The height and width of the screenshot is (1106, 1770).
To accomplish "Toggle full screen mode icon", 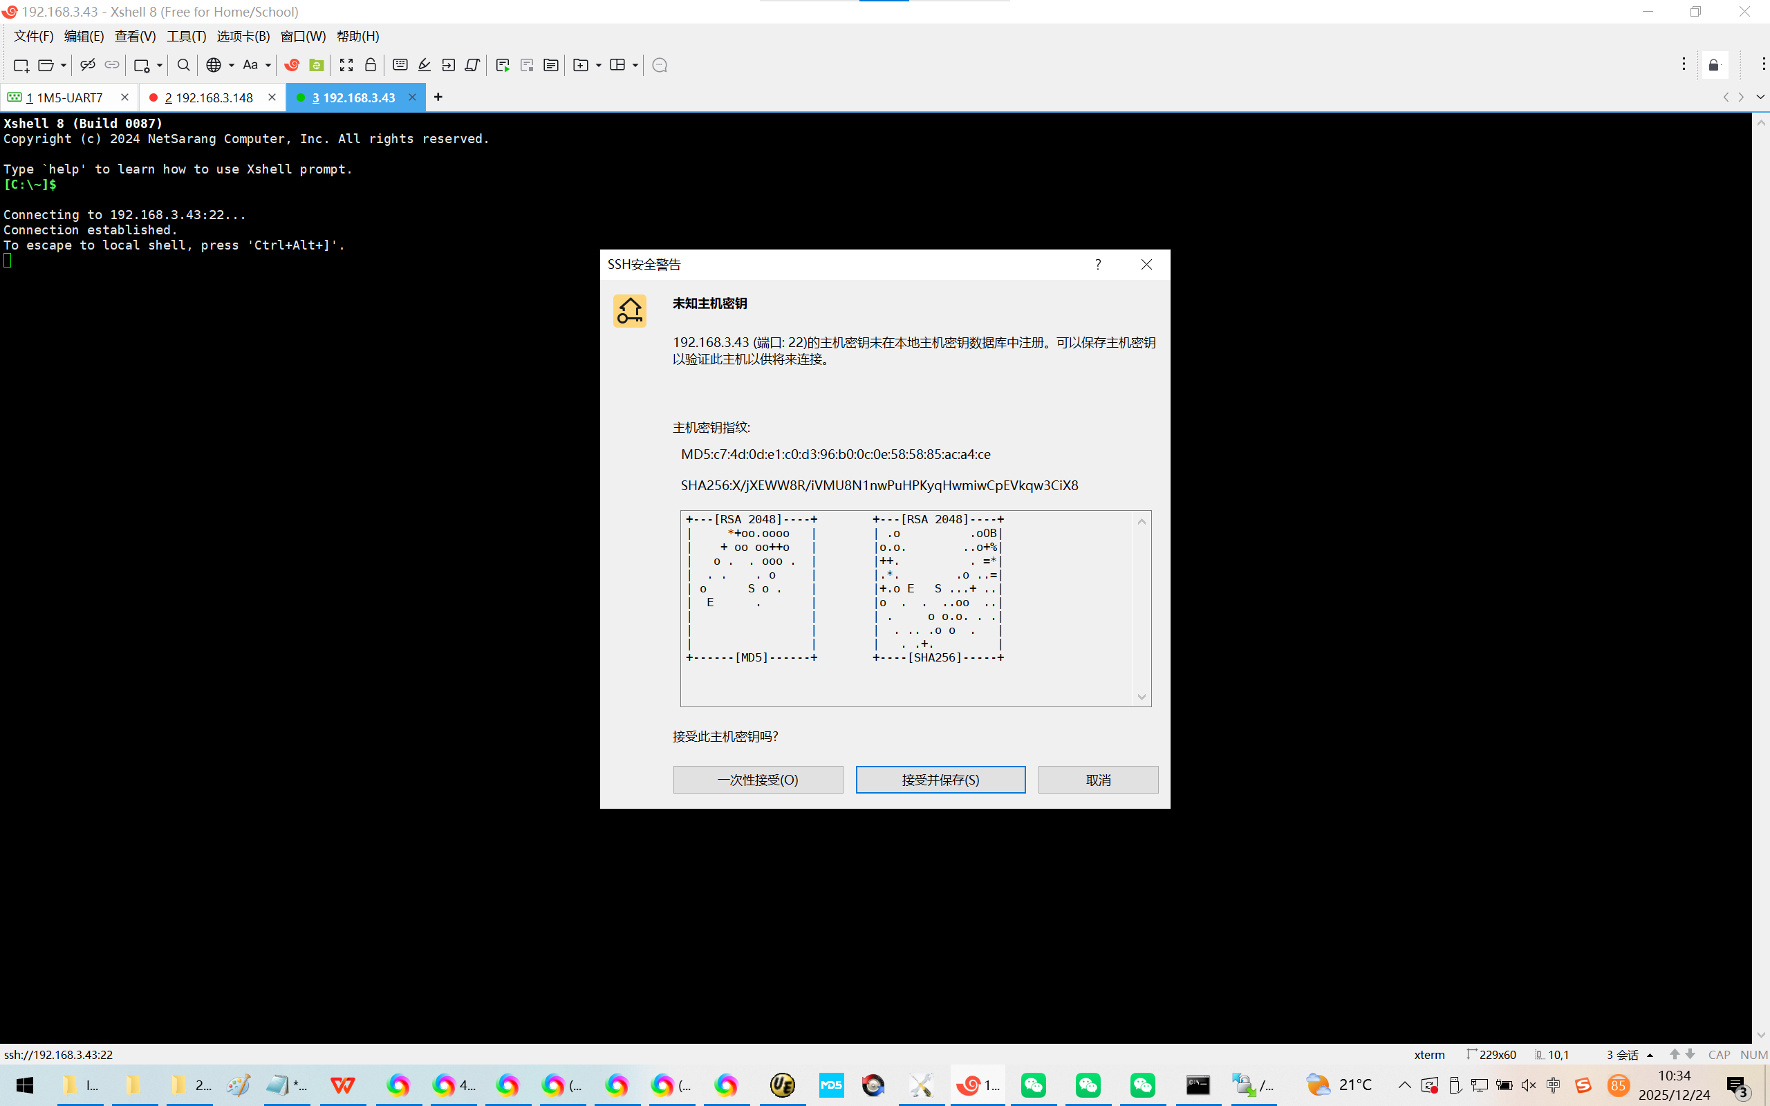I will click(x=346, y=65).
